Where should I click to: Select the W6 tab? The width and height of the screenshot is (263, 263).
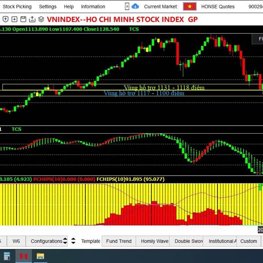(x=16, y=241)
